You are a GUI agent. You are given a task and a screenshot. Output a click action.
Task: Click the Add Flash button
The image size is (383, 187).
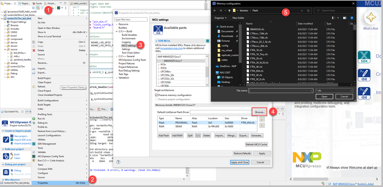(164, 135)
